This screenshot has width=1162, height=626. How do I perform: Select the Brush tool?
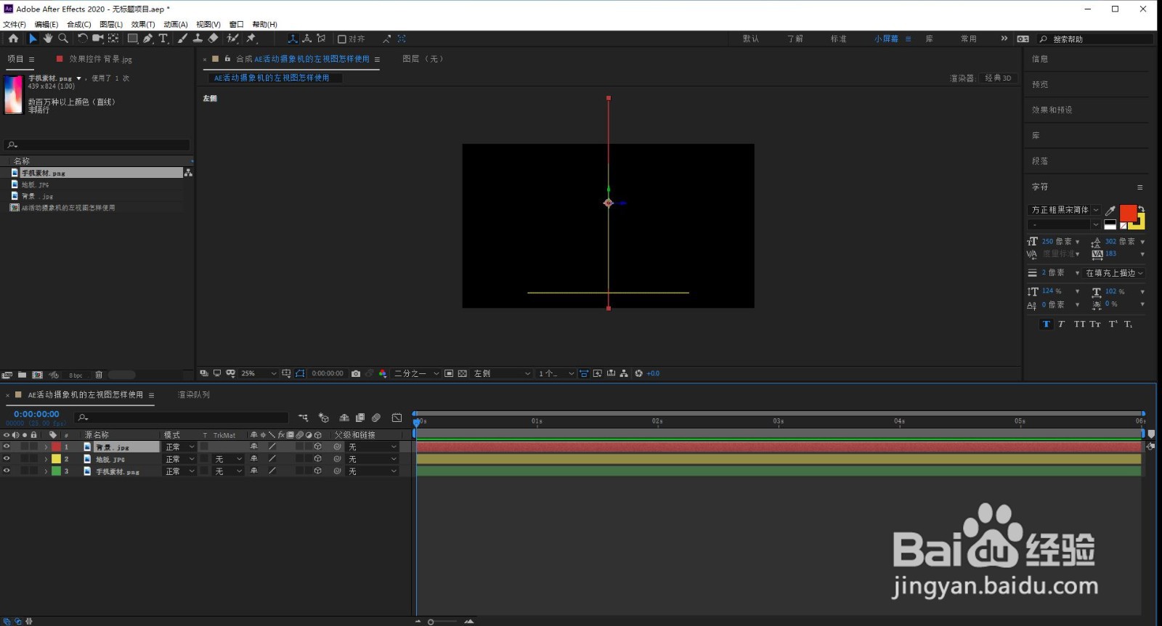182,38
